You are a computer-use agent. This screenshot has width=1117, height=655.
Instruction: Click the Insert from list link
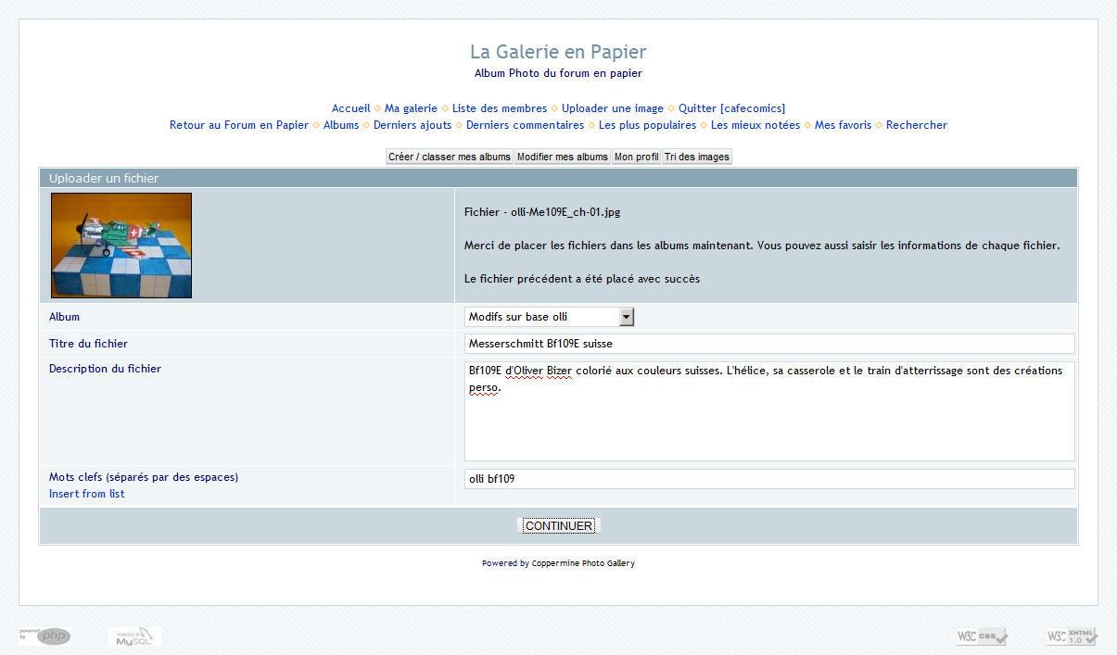coord(87,495)
